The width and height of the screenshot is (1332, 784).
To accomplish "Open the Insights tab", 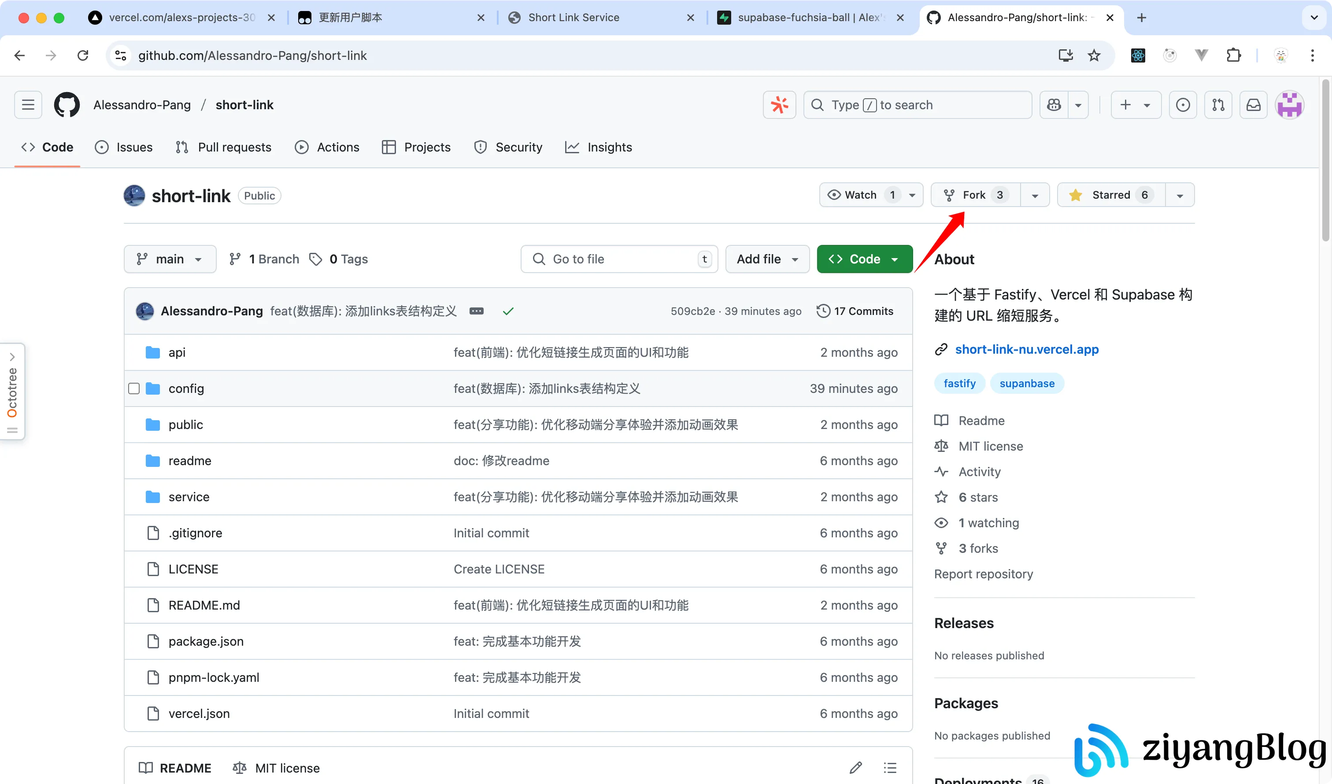I will pos(598,147).
